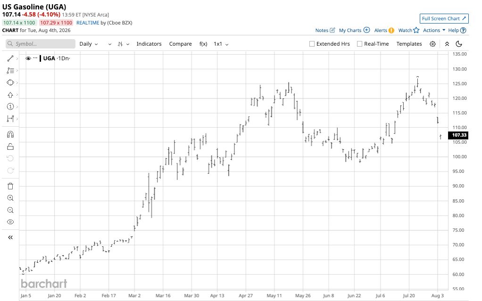Open the Alerts link
482x301 pixels.
pos(381,31)
